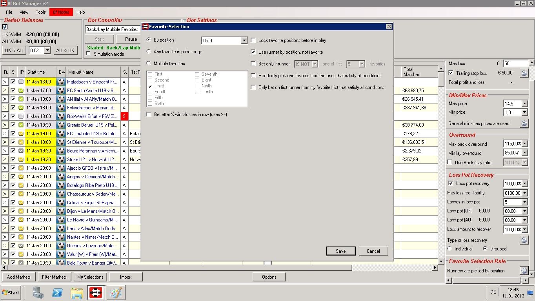The width and height of the screenshot is (535, 301).
Task: Select Individual loss recovery type
Action: tap(449, 249)
